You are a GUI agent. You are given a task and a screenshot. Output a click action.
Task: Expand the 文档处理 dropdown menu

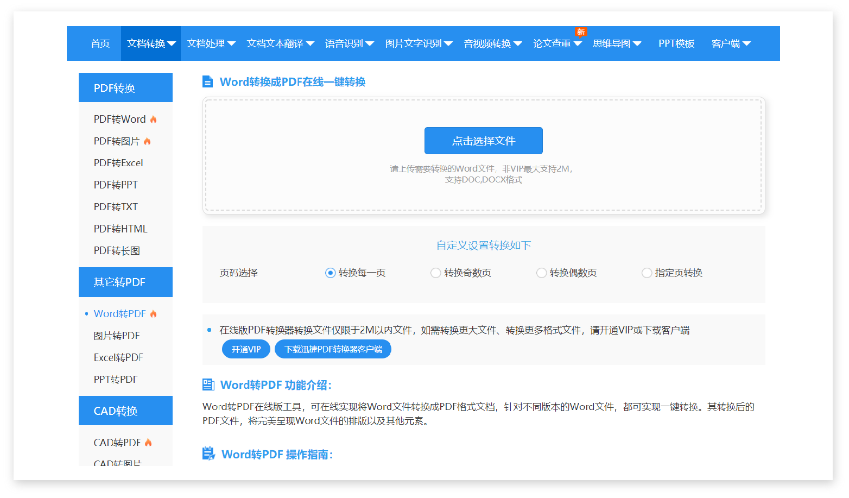tap(211, 43)
